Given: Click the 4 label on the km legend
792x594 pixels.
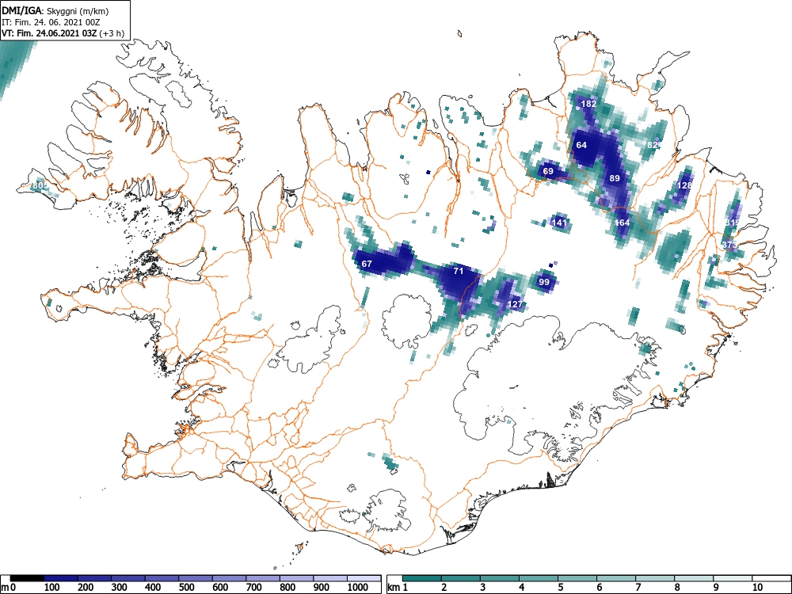Looking at the screenshot, I should coord(521,588).
